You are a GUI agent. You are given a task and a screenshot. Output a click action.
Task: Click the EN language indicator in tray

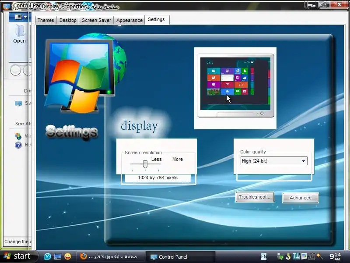tap(263, 256)
